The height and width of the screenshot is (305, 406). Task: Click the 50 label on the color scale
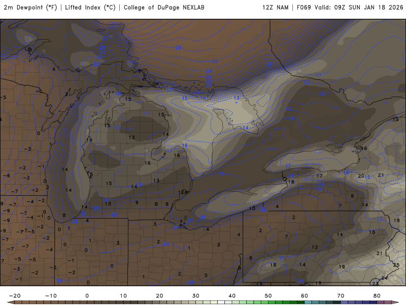pos(268,296)
